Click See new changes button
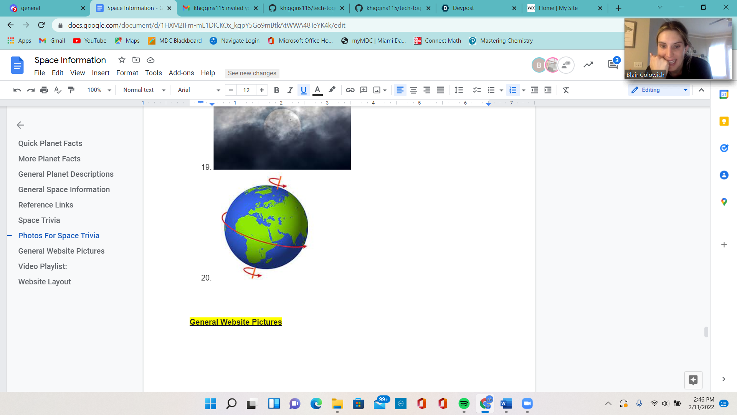This screenshot has height=415, width=737. click(252, 73)
